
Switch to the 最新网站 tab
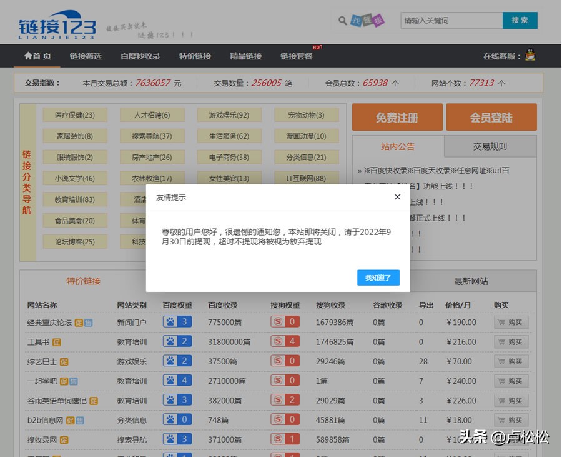(x=472, y=281)
